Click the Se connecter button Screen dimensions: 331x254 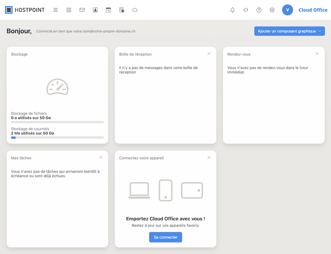[165, 237]
